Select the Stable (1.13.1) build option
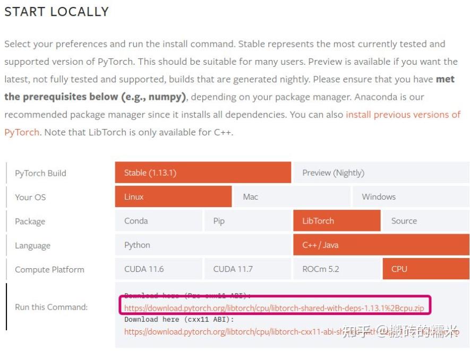The width and height of the screenshot is (470, 351). (x=202, y=173)
